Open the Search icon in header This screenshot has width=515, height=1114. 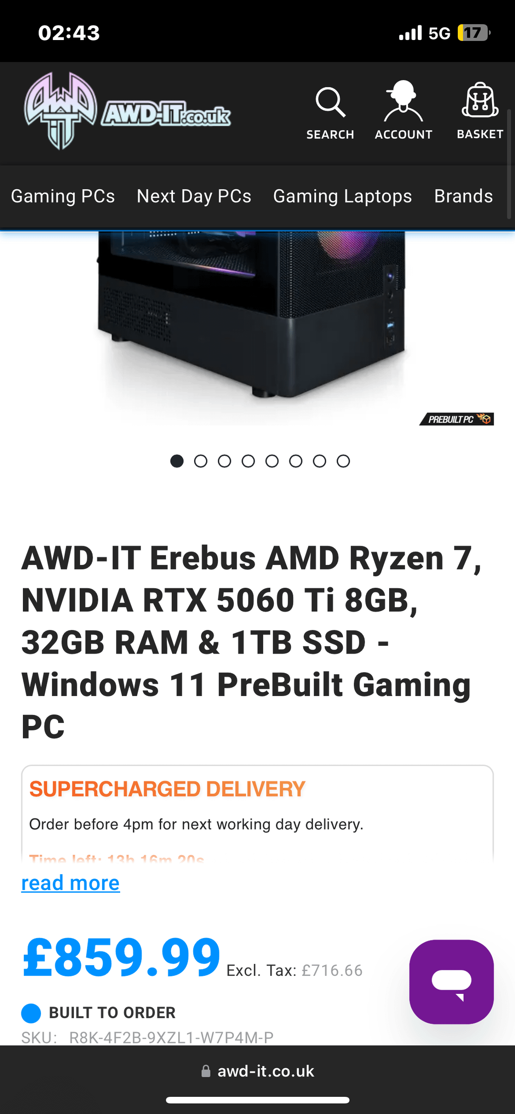coord(330,102)
